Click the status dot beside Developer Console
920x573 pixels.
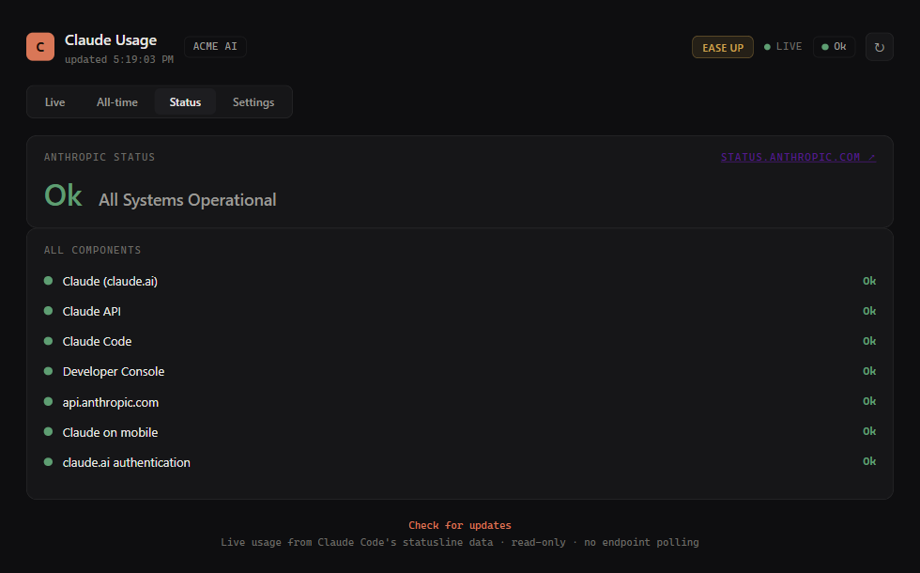pos(48,371)
